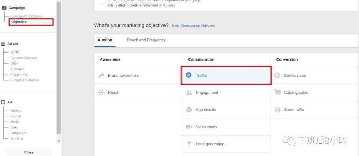
Task: Open the Ad Set section in sidebar
Action: [13, 44]
